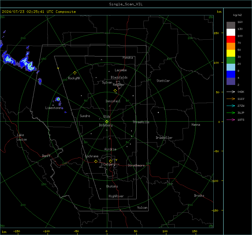Click the Single_Scan_VIL title text

pos(126,4)
